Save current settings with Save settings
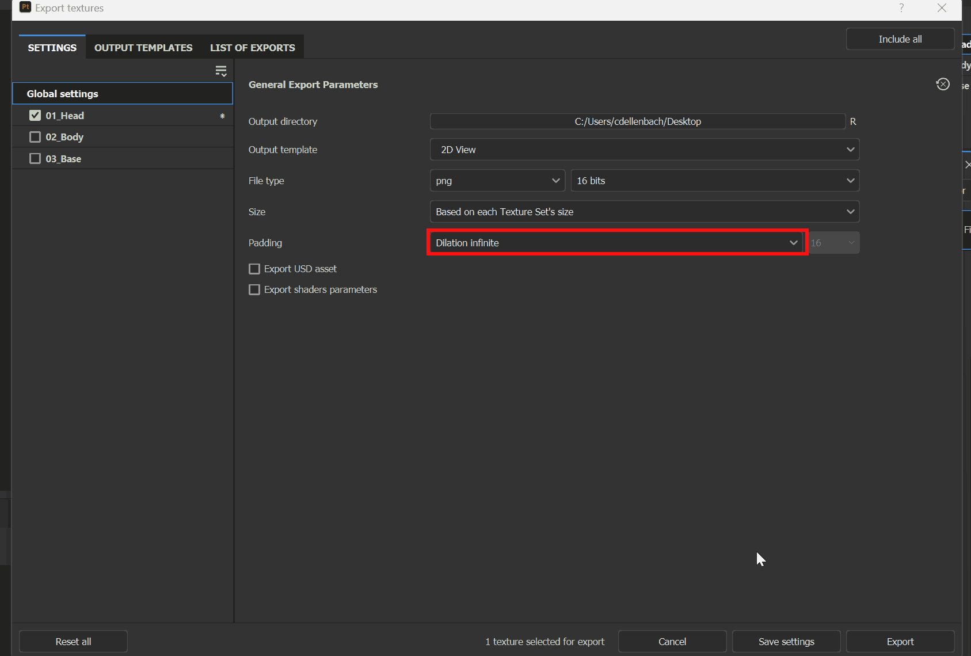Image resolution: width=971 pixels, height=656 pixels. click(786, 641)
